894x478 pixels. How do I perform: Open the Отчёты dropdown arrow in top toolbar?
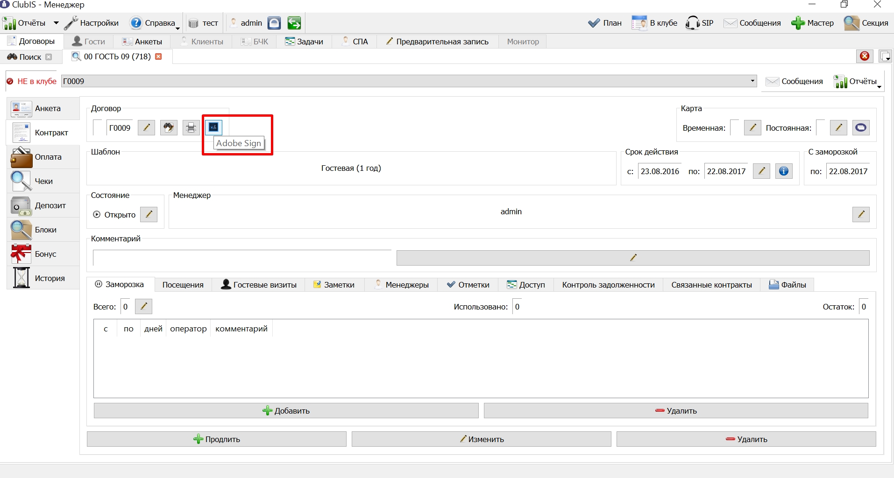(x=56, y=23)
